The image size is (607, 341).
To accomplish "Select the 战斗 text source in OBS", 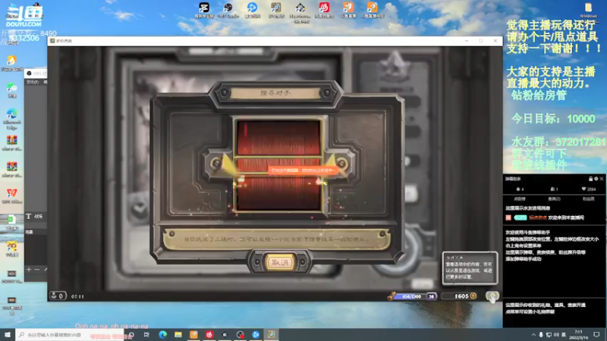I will 35,217.
